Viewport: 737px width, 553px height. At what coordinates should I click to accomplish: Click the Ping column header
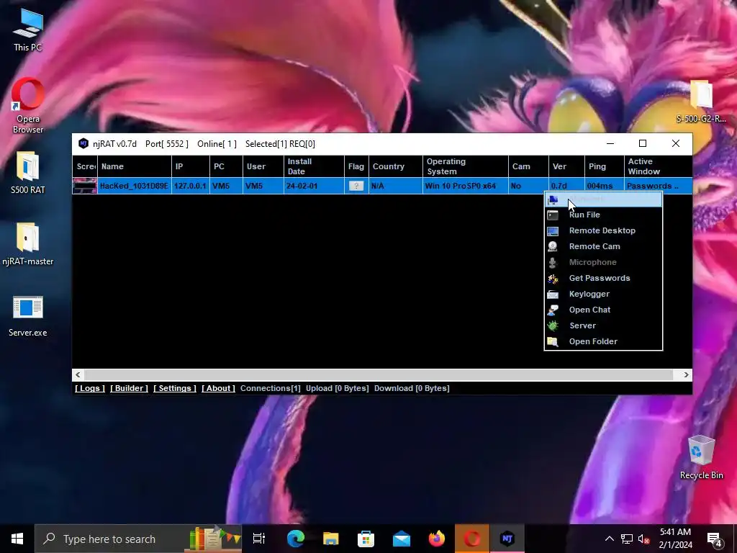(605, 166)
